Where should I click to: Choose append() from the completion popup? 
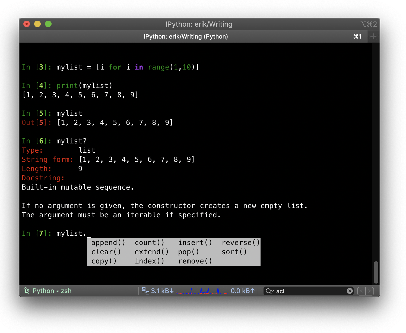tap(108, 243)
